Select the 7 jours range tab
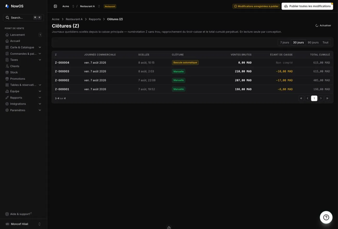Image resolution: width=338 pixels, height=229 pixels. [x=284, y=42]
